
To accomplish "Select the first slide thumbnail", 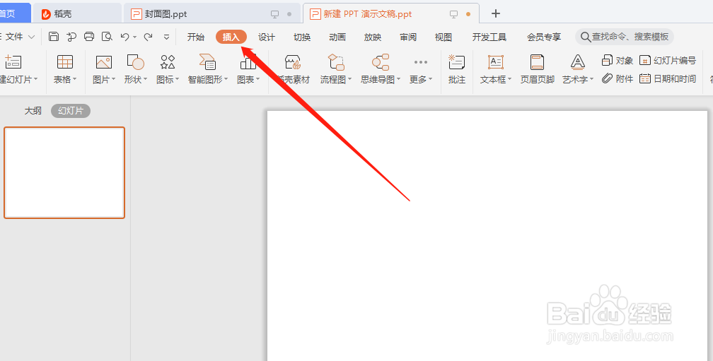I will [64, 172].
